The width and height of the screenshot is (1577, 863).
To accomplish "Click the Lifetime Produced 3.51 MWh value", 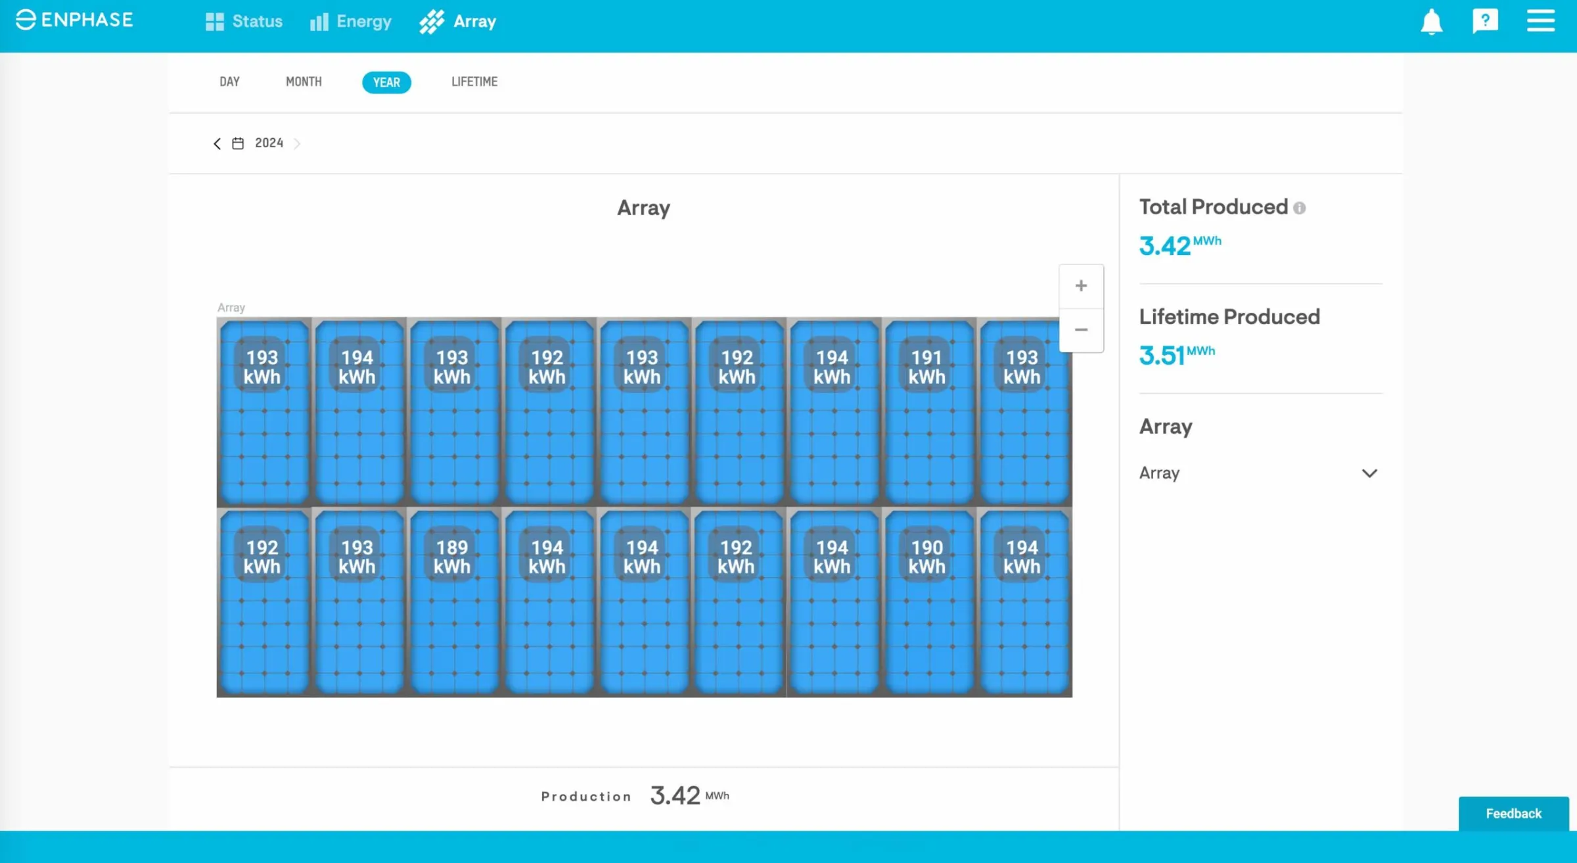I will pos(1177,355).
